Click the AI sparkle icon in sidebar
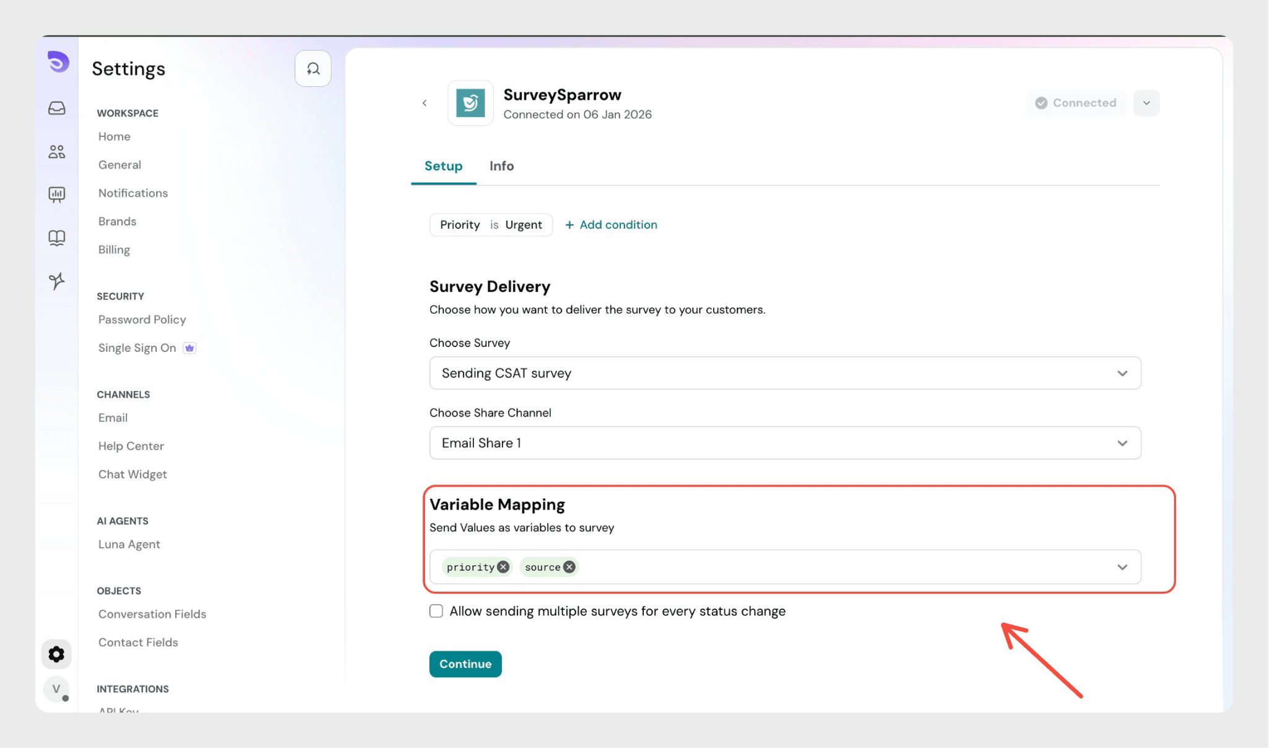 56,281
